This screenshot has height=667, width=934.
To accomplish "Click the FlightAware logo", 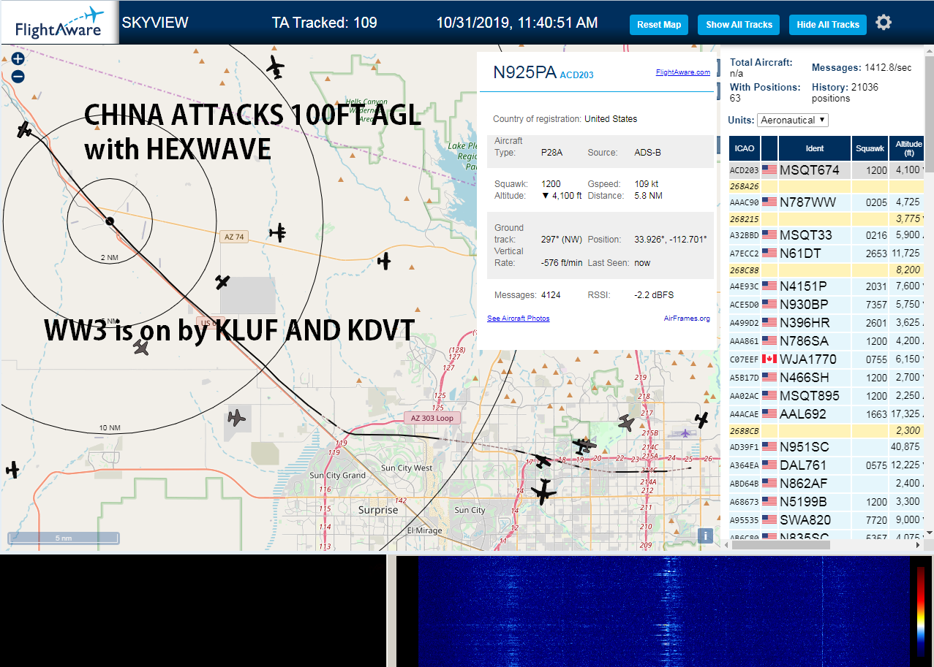I will tap(59, 23).
